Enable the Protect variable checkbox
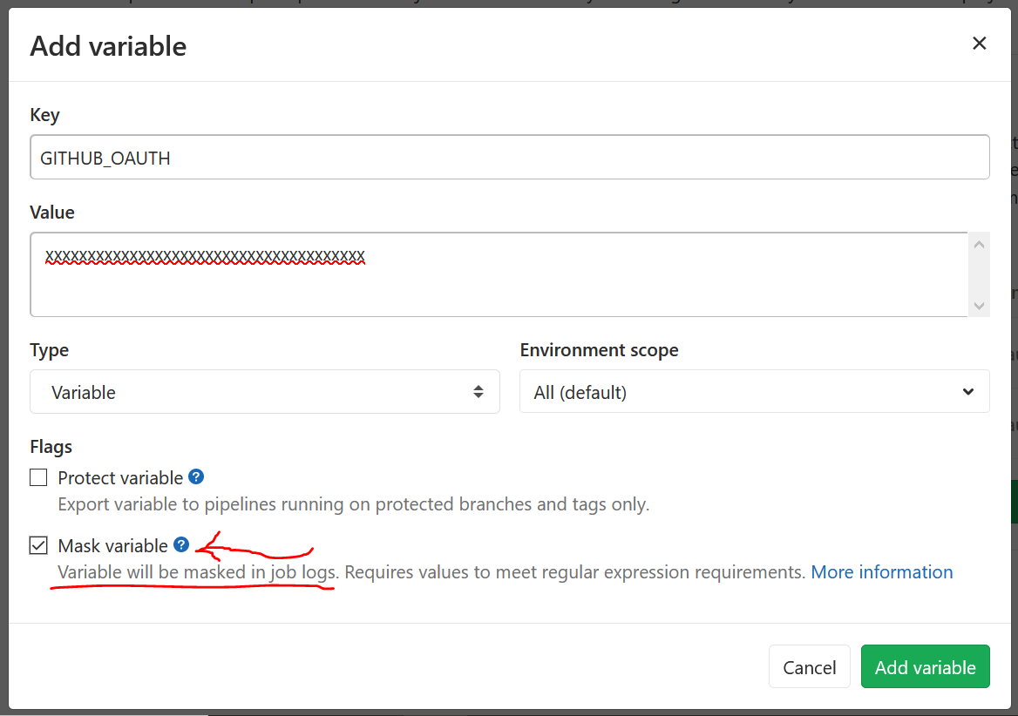Screen dimensions: 1018x716 point(38,477)
